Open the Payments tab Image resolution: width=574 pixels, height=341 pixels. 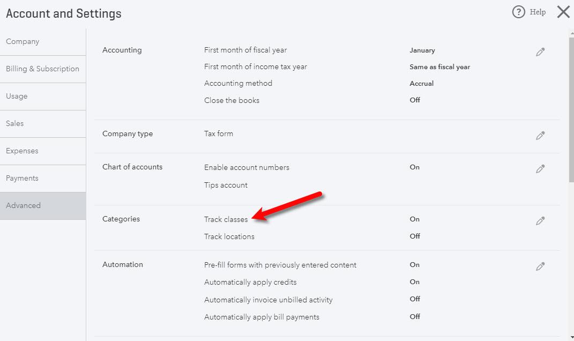pyautogui.click(x=43, y=179)
